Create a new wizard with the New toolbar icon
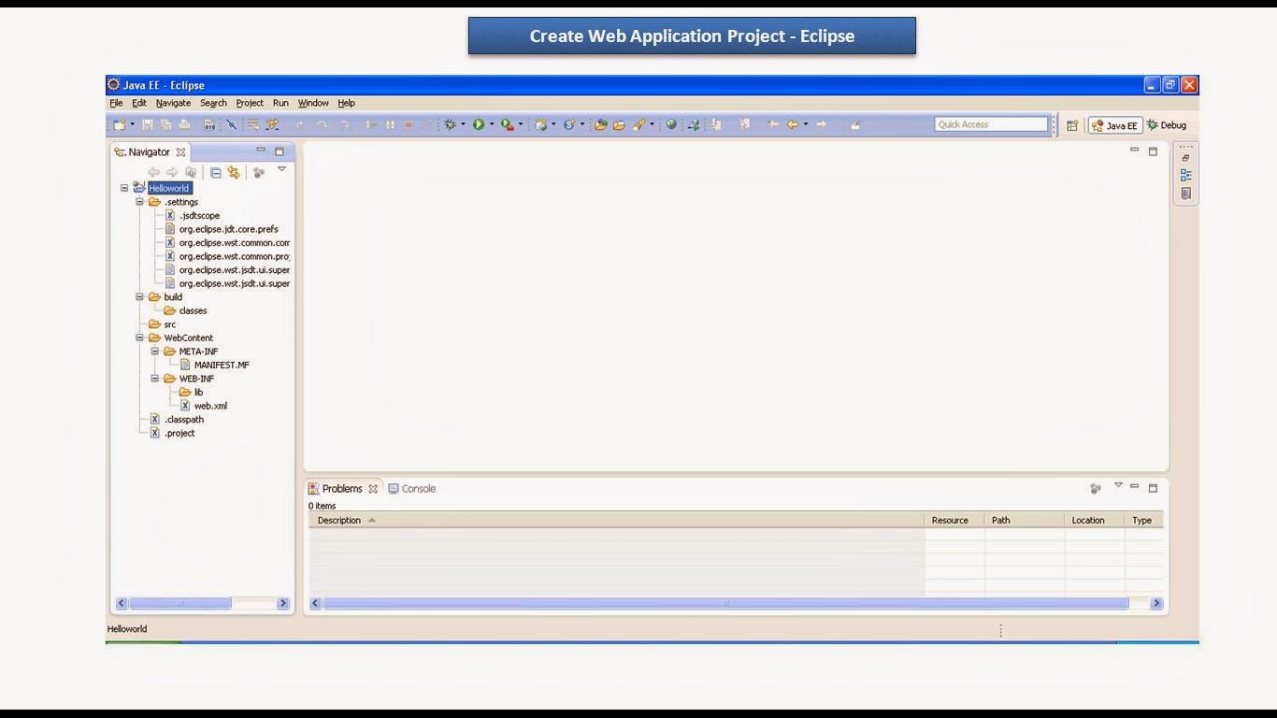This screenshot has width=1277, height=718. [x=120, y=123]
